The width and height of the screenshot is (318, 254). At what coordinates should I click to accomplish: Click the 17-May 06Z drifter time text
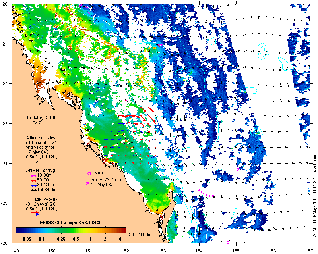click(102, 185)
